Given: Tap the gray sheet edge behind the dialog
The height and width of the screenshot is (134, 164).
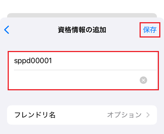Looking at the screenshot, I should [x=82, y=15].
